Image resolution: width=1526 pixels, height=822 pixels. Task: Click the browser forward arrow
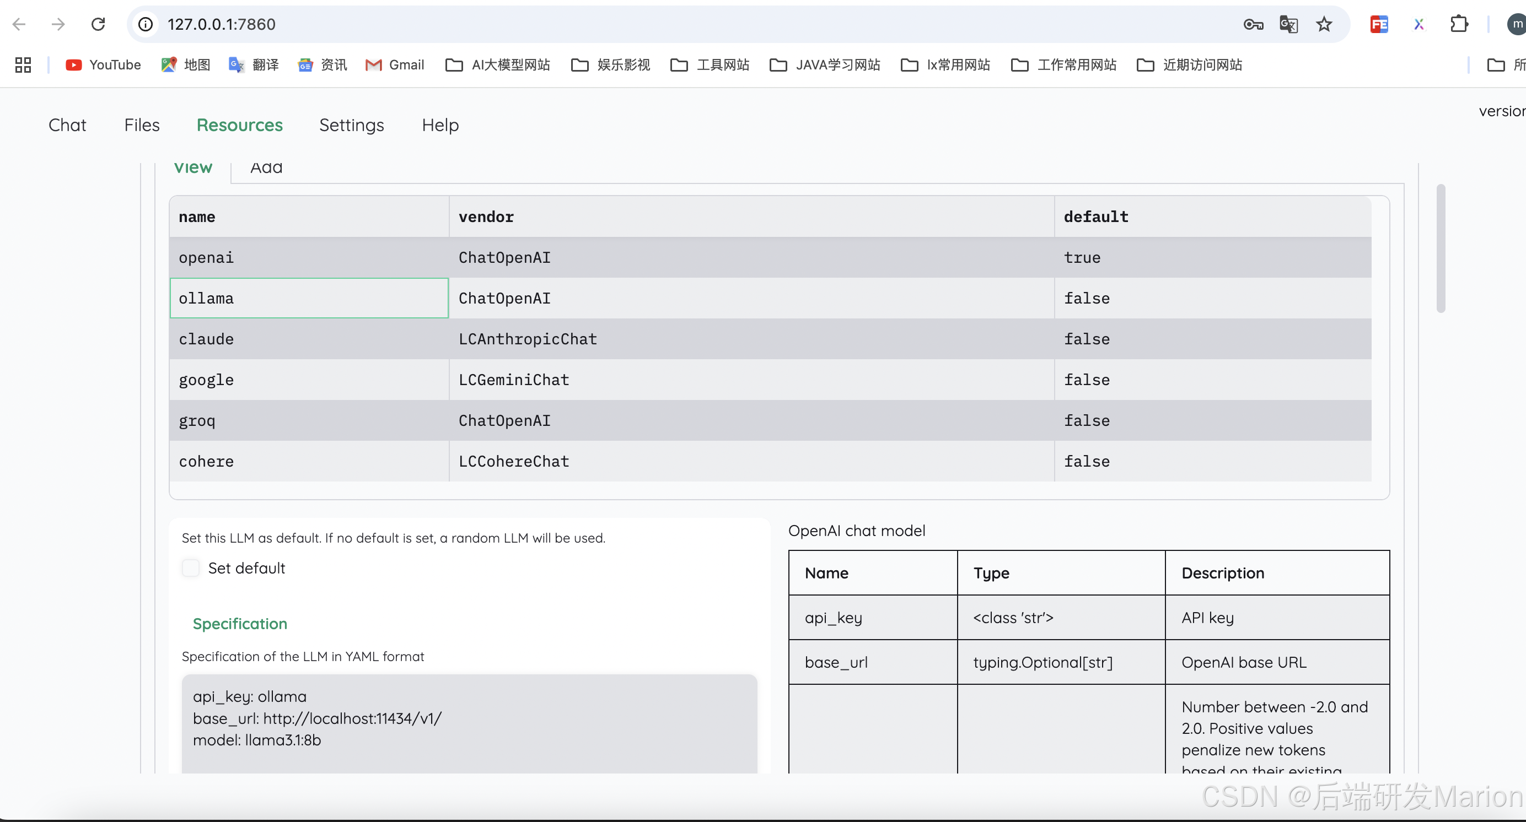(x=57, y=24)
